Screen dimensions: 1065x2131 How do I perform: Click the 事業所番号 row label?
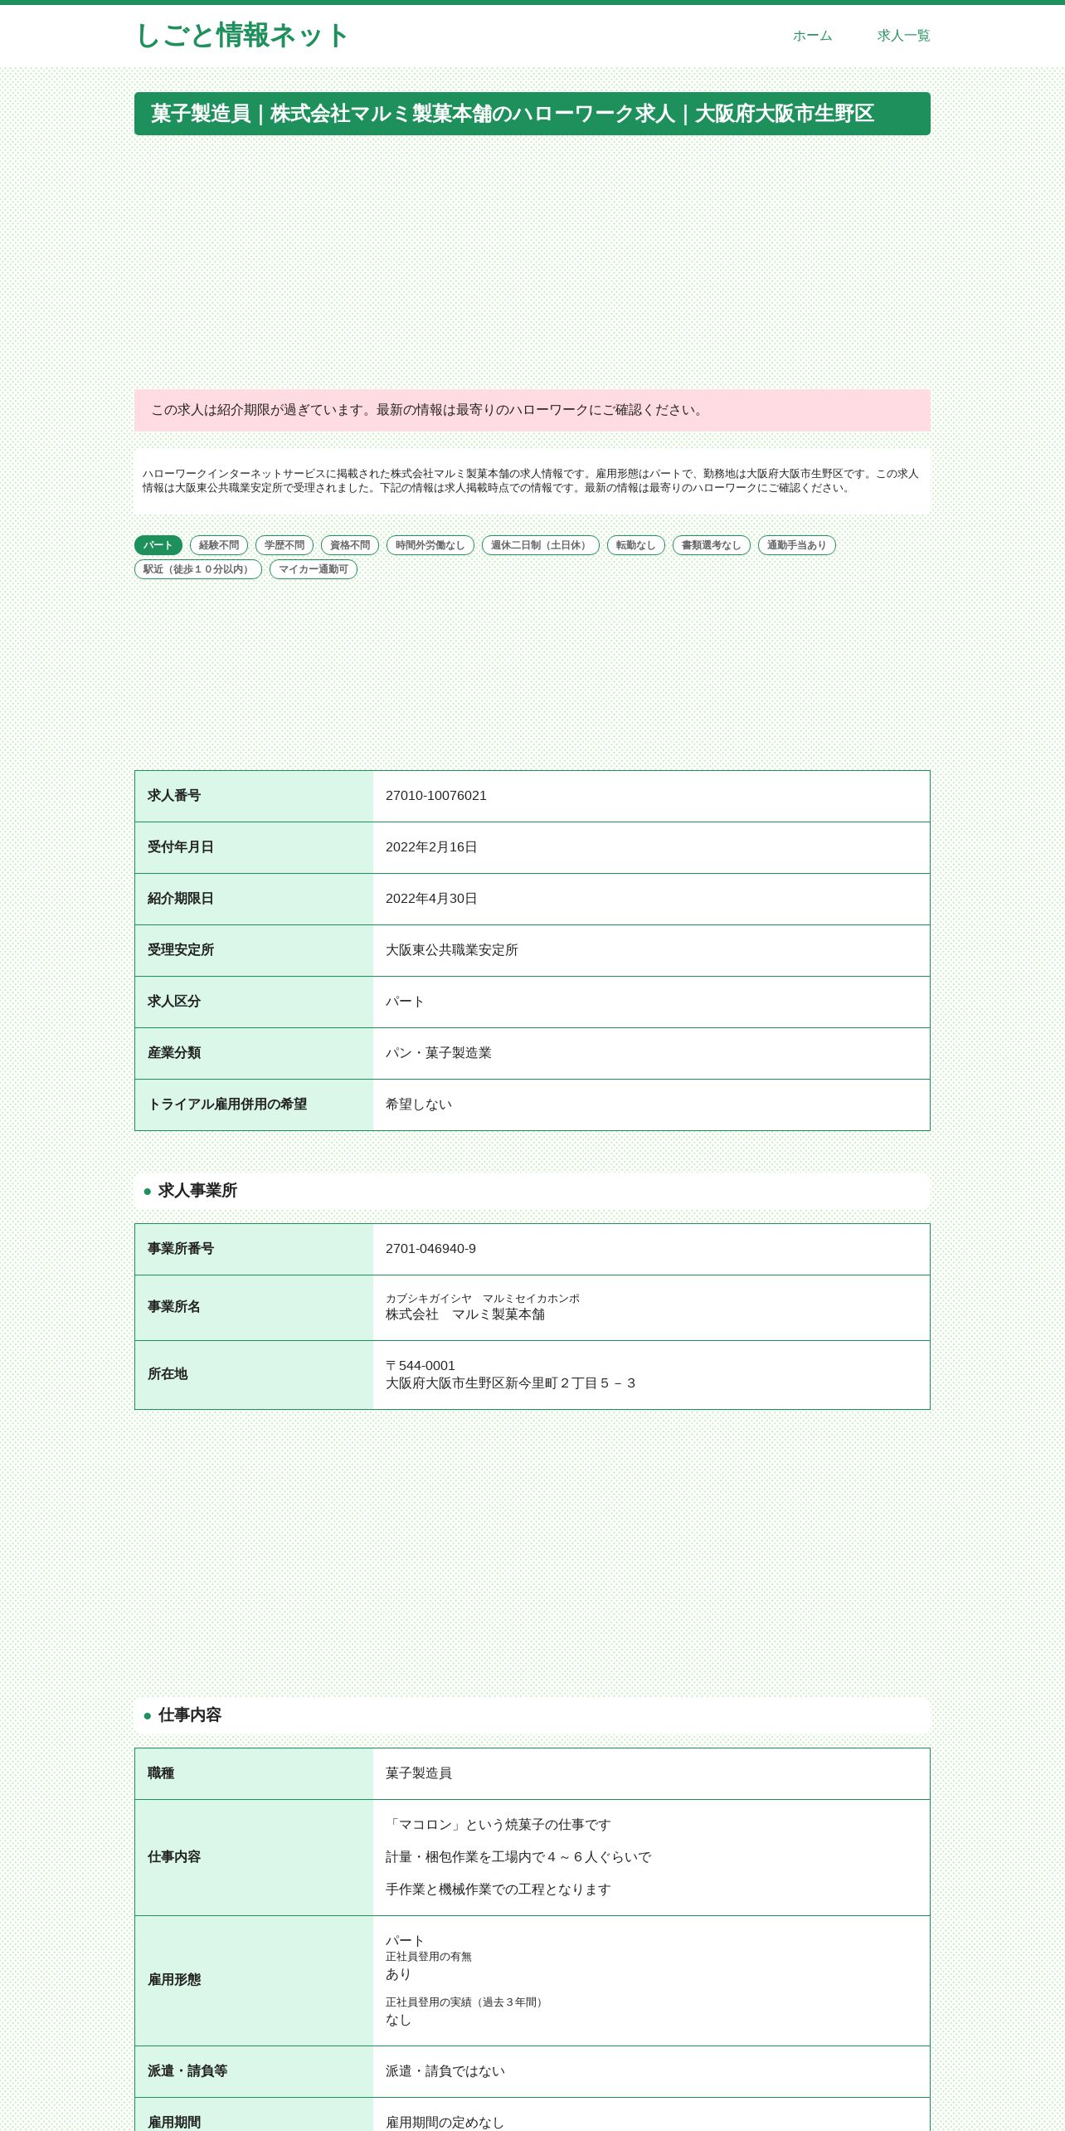coord(181,1249)
